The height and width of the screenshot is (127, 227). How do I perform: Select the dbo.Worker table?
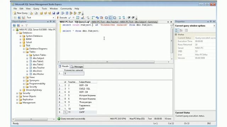pyautogui.click(x=38, y=74)
